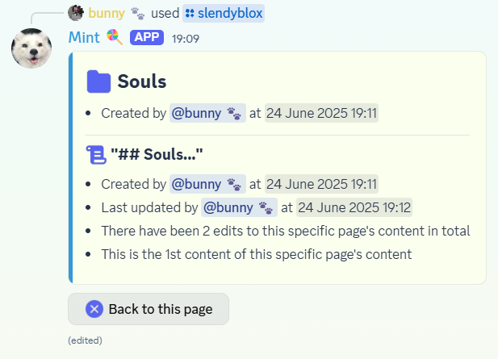The image size is (498, 359).
Task: Click the paw print emoji after bunny in header
Action: pyautogui.click(x=137, y=14)
